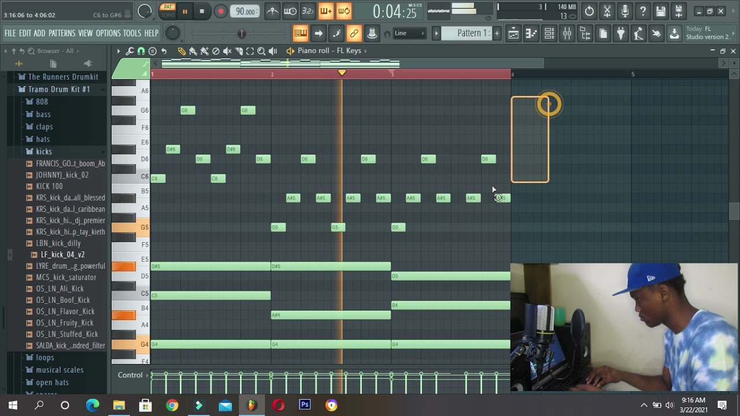This screenshot has height=416, width=740.
Task: Toggle the metronome icon
Action: (x=272, y=11)
